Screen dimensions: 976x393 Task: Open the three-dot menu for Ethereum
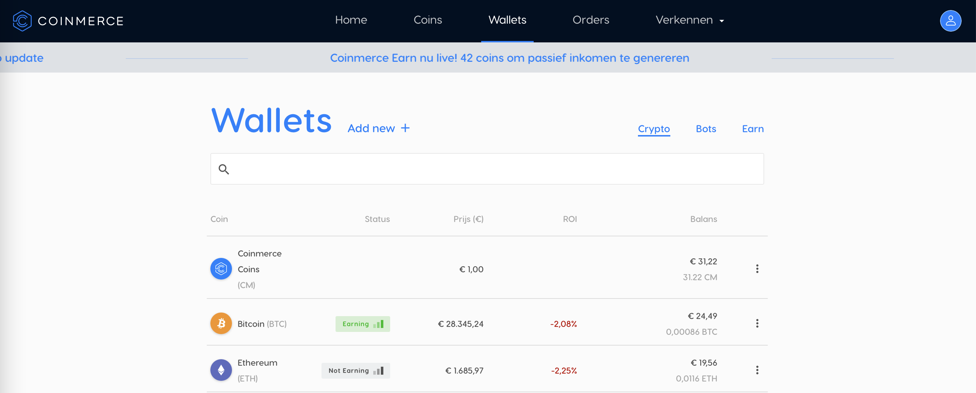(x=757, y=370)
